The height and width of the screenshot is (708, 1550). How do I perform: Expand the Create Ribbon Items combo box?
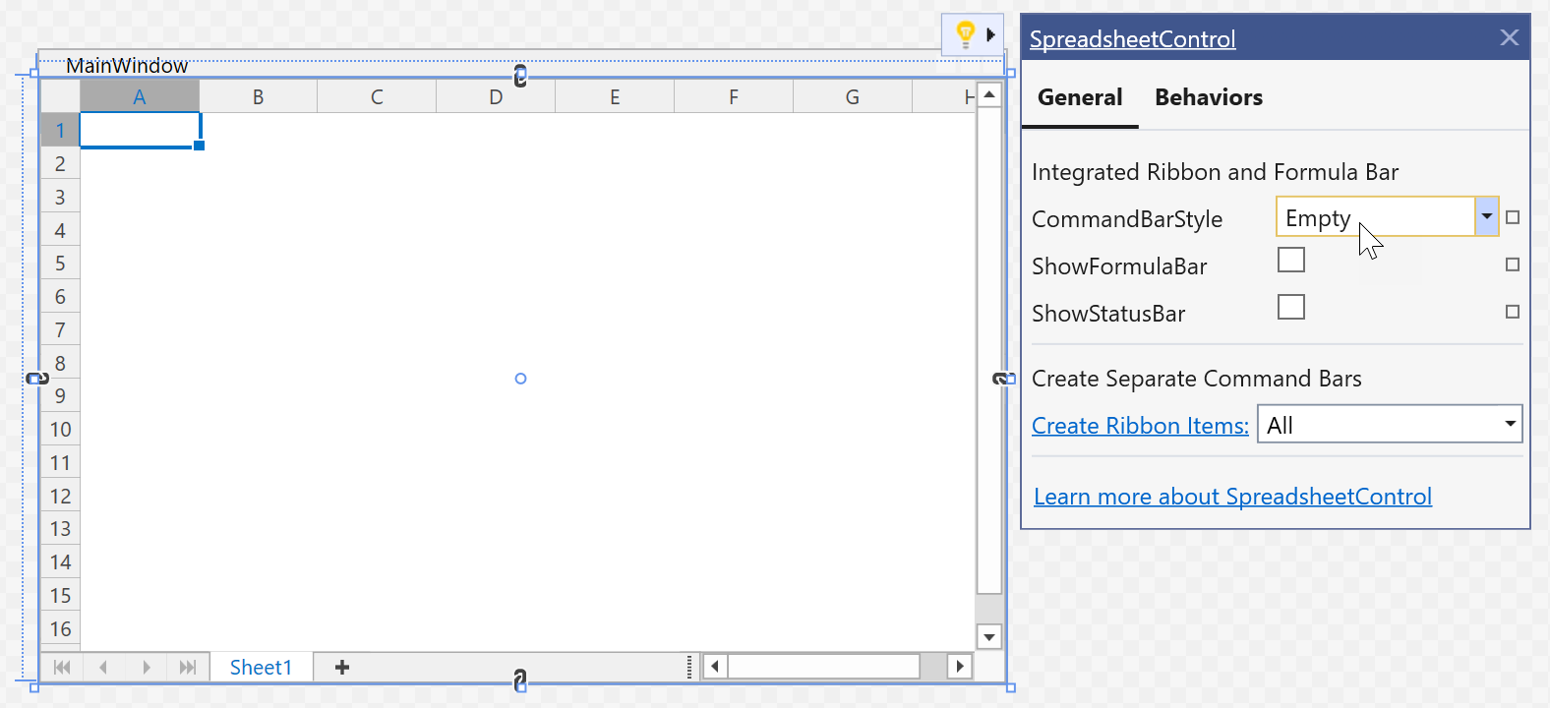click(x=1509, y=424)
